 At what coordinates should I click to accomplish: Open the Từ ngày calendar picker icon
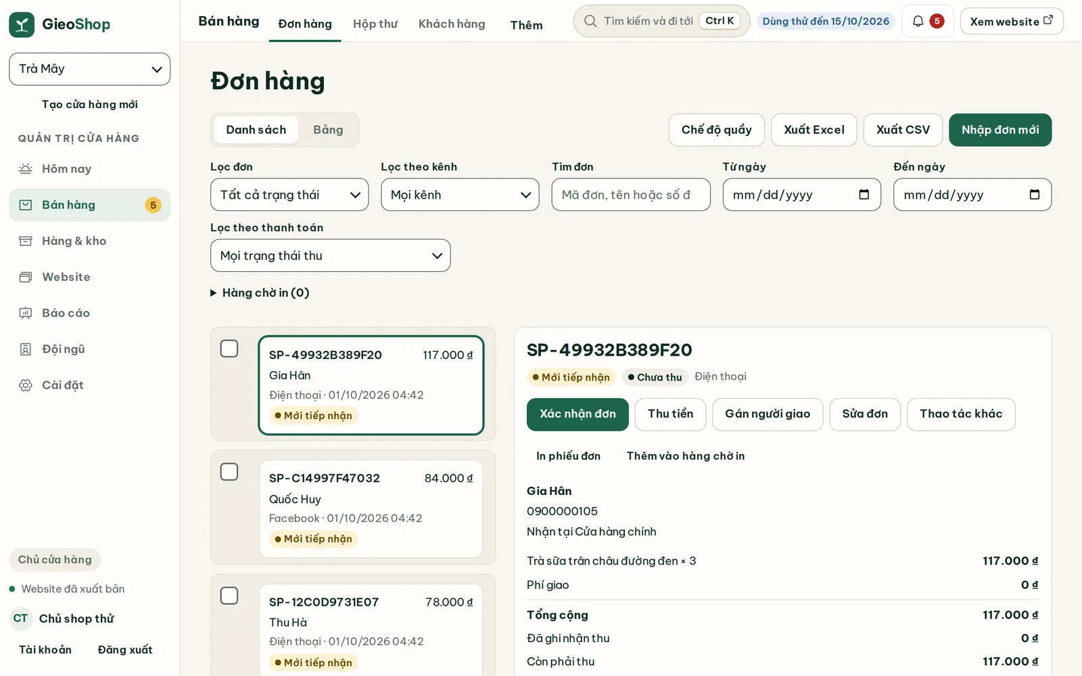[x=864, y=195]
